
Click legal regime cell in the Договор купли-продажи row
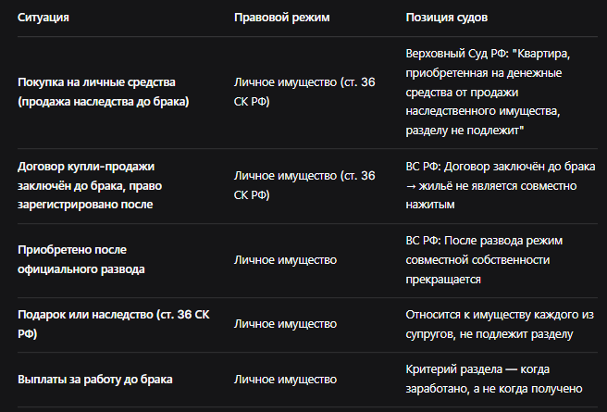pyautogui.click(x=304, y=185)
